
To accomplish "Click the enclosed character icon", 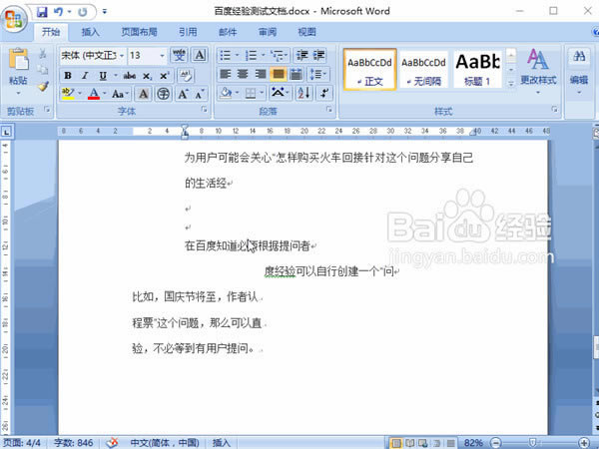I will pyautogui.click(x=163, y=94).
